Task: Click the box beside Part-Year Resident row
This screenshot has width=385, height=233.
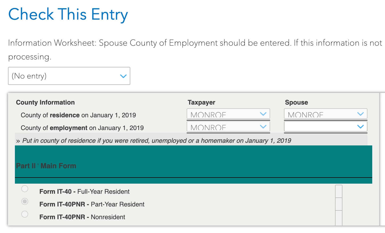Action: 339,204
